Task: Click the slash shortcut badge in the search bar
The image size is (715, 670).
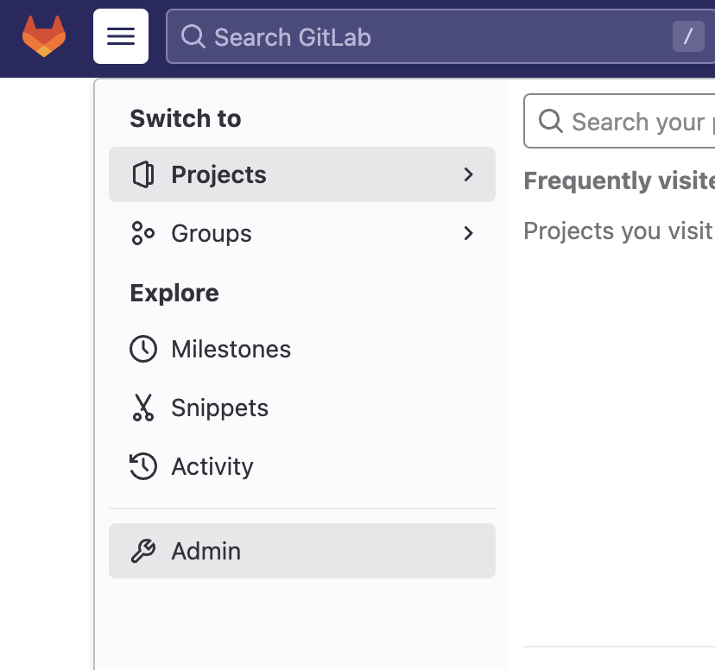Action: [688, 36]
